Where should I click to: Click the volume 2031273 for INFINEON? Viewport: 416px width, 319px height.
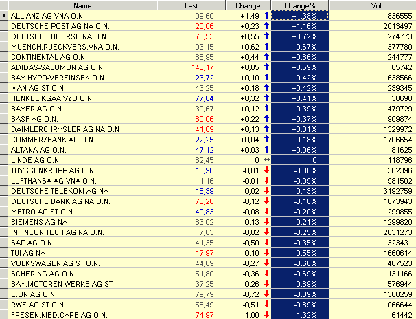(x=397, y=232)
